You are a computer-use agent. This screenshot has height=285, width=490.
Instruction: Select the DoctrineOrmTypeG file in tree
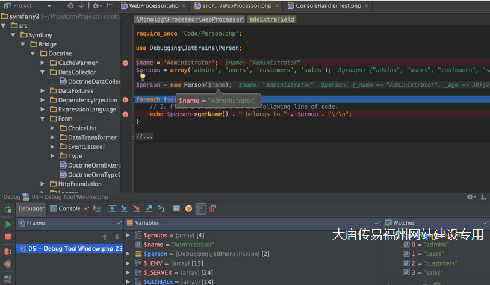tap(91, 175)
